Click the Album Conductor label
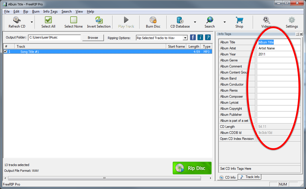 [232, 84]
